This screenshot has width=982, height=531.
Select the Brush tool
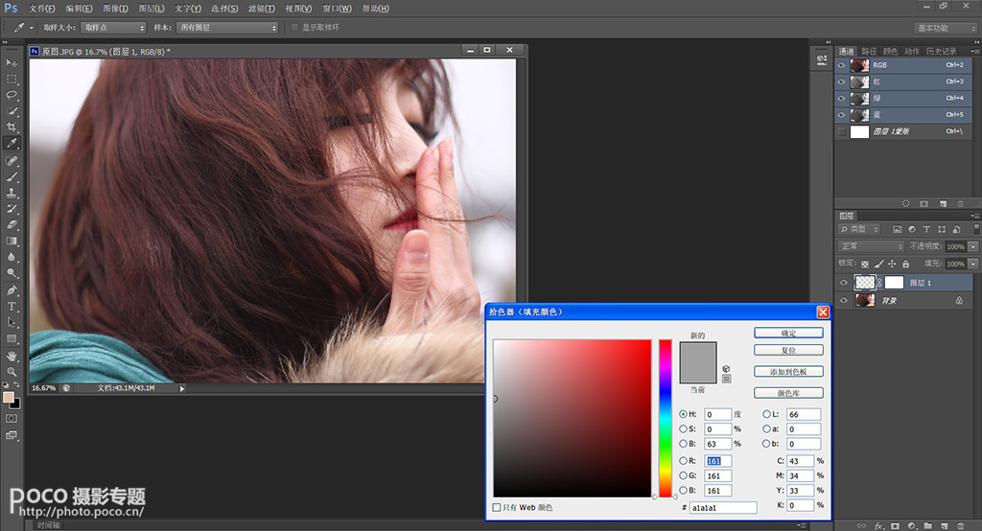(12, 177)
